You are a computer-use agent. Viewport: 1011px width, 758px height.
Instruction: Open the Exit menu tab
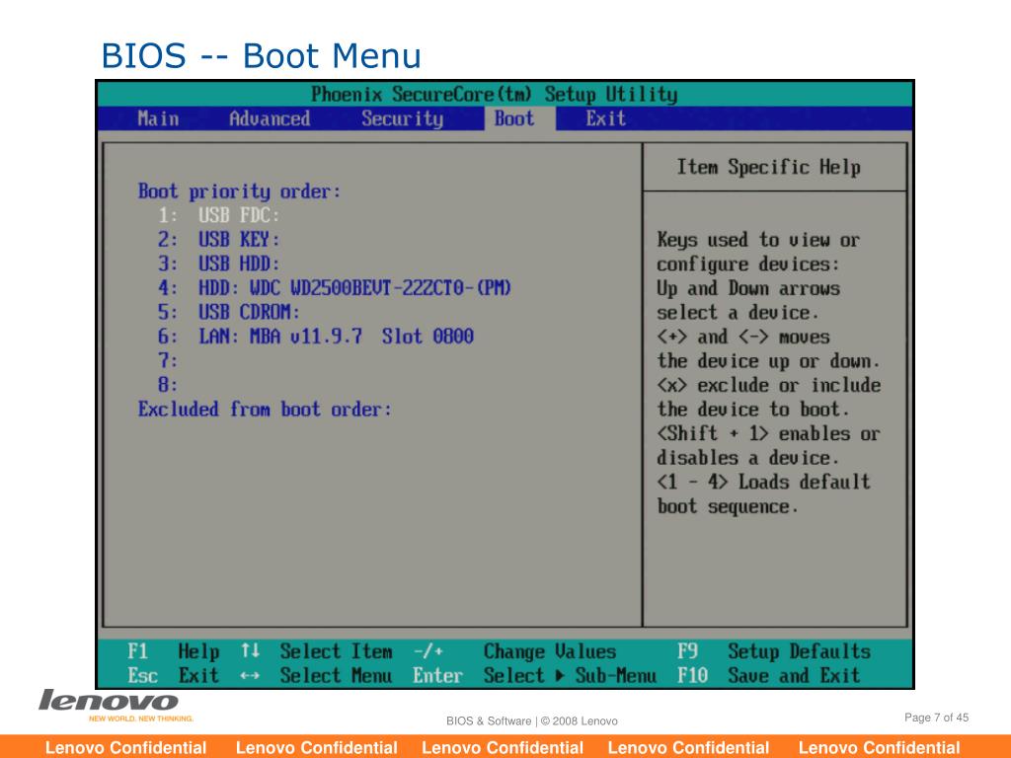coord(605,118)
